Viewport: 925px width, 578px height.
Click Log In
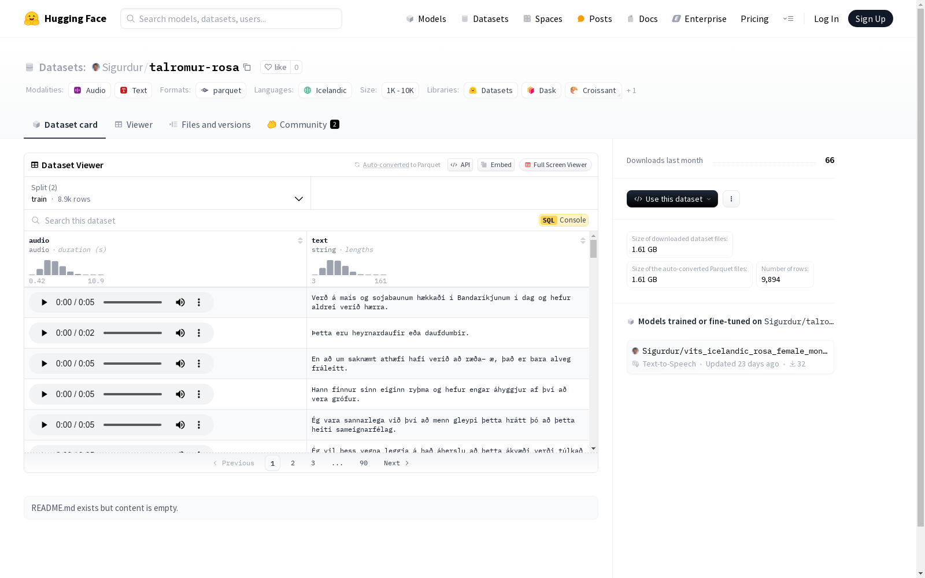pyautogui.click(x=826, y=18)
